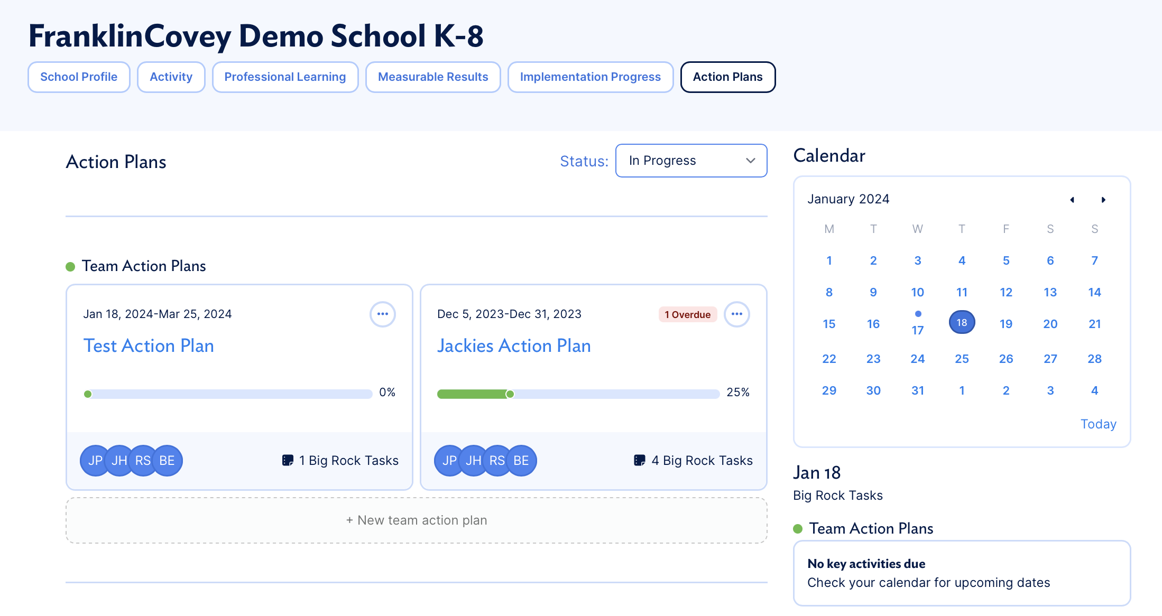This screenshot has width=1162, height=616.
Task: Click Jackies plan 25% progress bar handle
Action: [510, 394]
